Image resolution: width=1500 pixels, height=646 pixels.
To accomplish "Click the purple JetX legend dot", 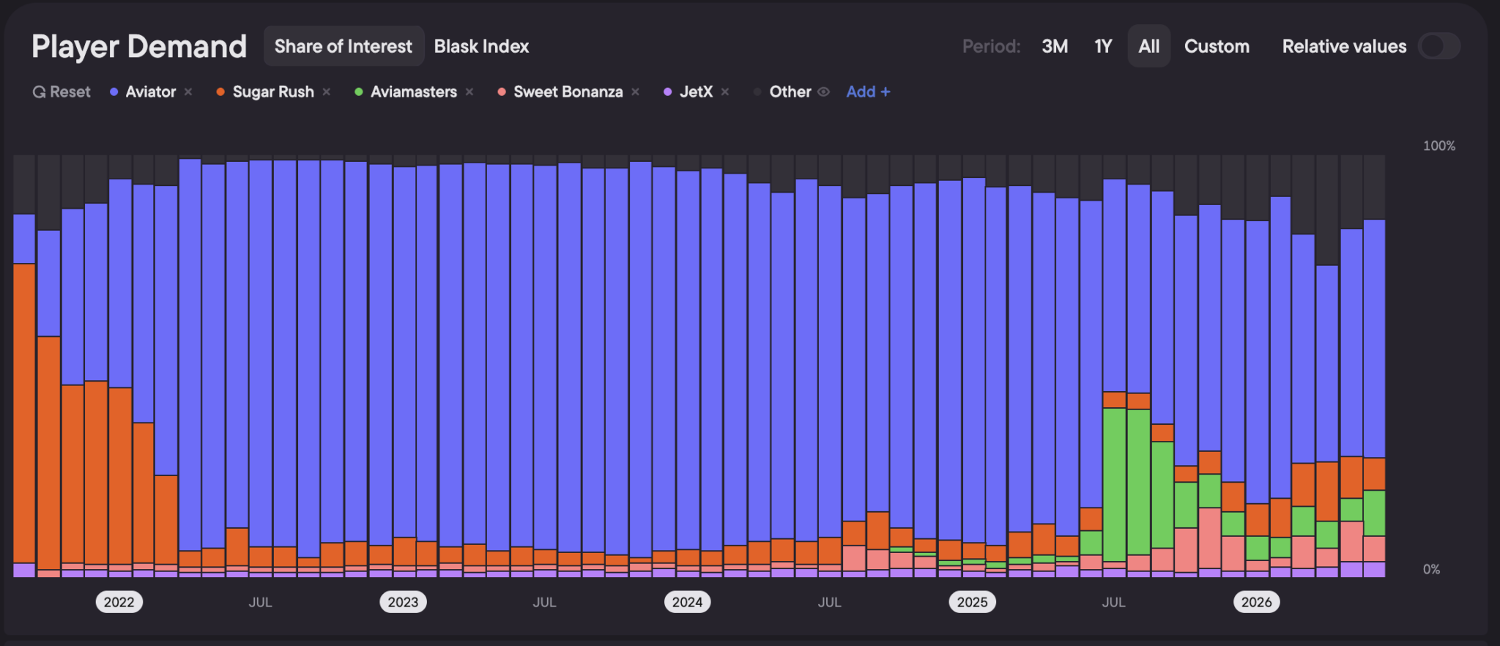I will point(668,92).
